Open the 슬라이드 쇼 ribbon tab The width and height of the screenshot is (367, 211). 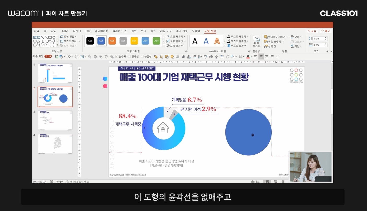120,31
